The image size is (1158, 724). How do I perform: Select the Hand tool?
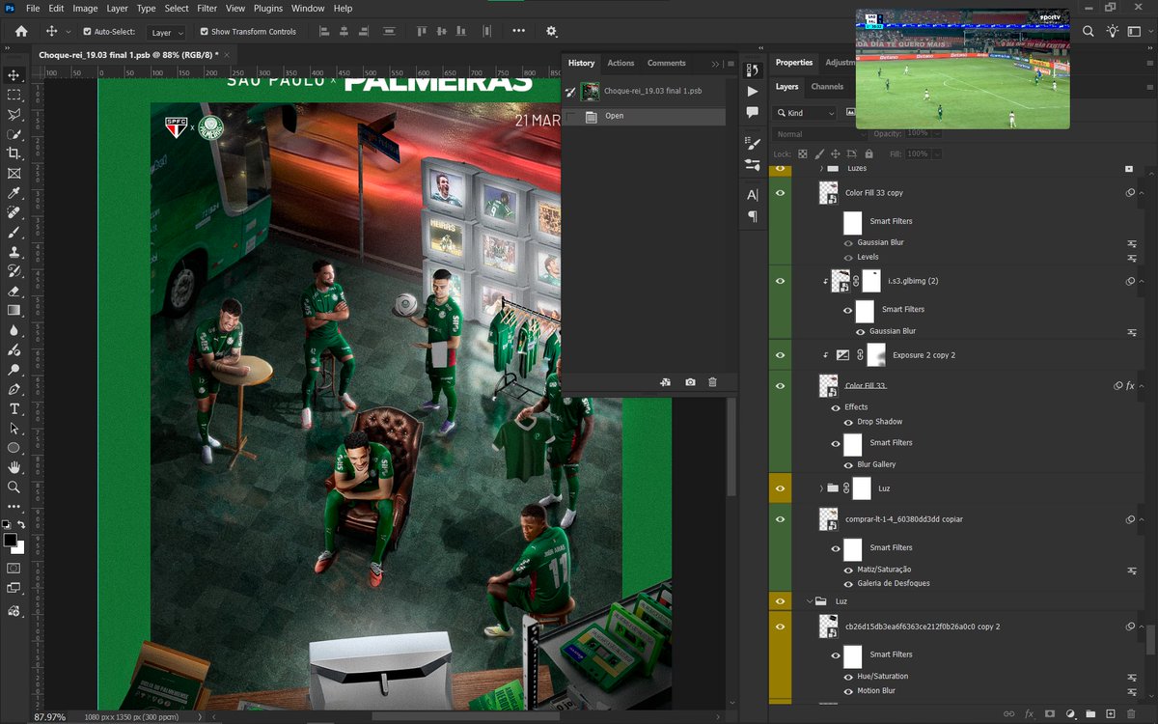14,468
